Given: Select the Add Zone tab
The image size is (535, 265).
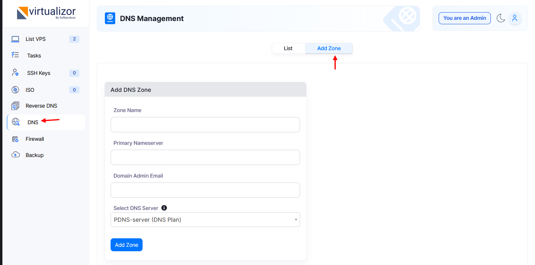Looking at the screenshot, I should 329,49.
